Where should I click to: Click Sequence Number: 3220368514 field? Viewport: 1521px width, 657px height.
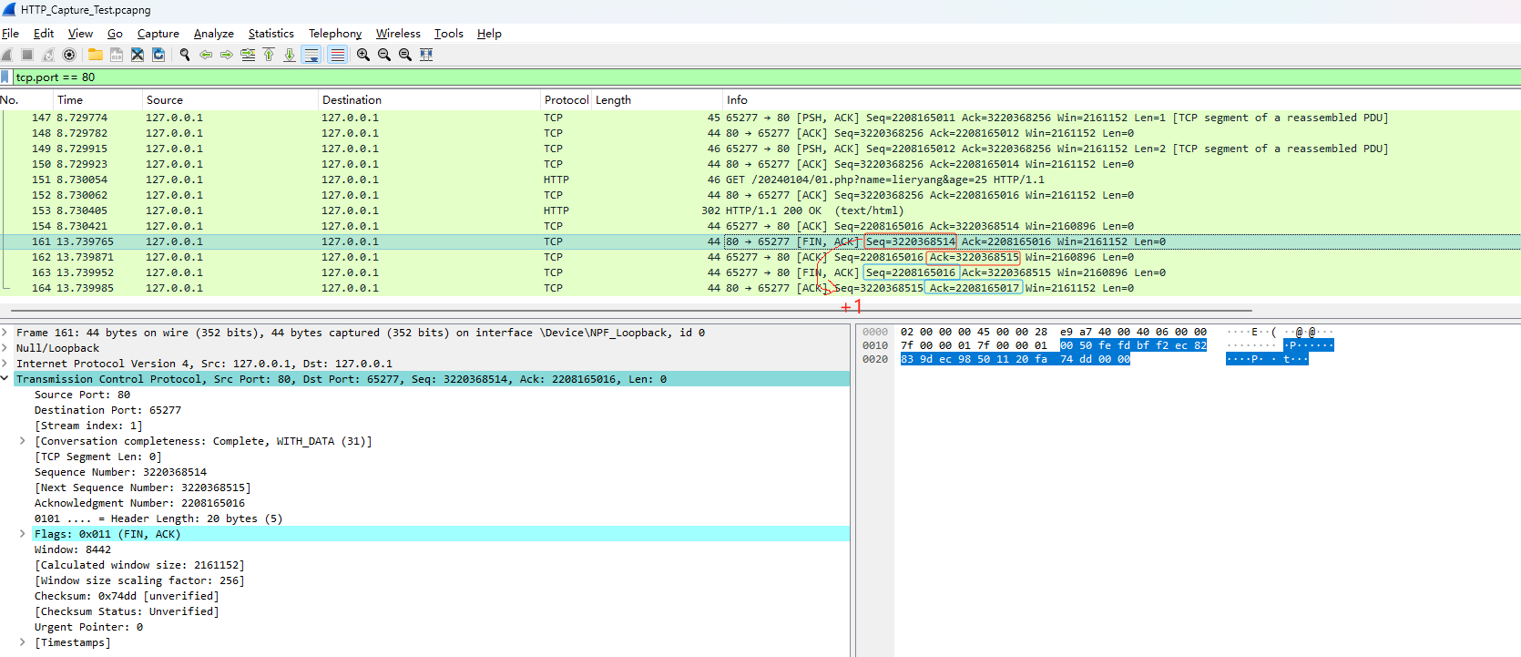(120, 472)
